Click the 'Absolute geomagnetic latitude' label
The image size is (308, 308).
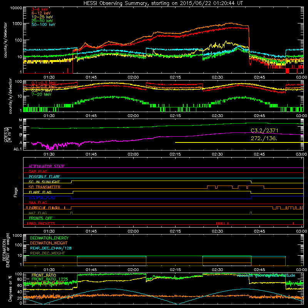266,276
